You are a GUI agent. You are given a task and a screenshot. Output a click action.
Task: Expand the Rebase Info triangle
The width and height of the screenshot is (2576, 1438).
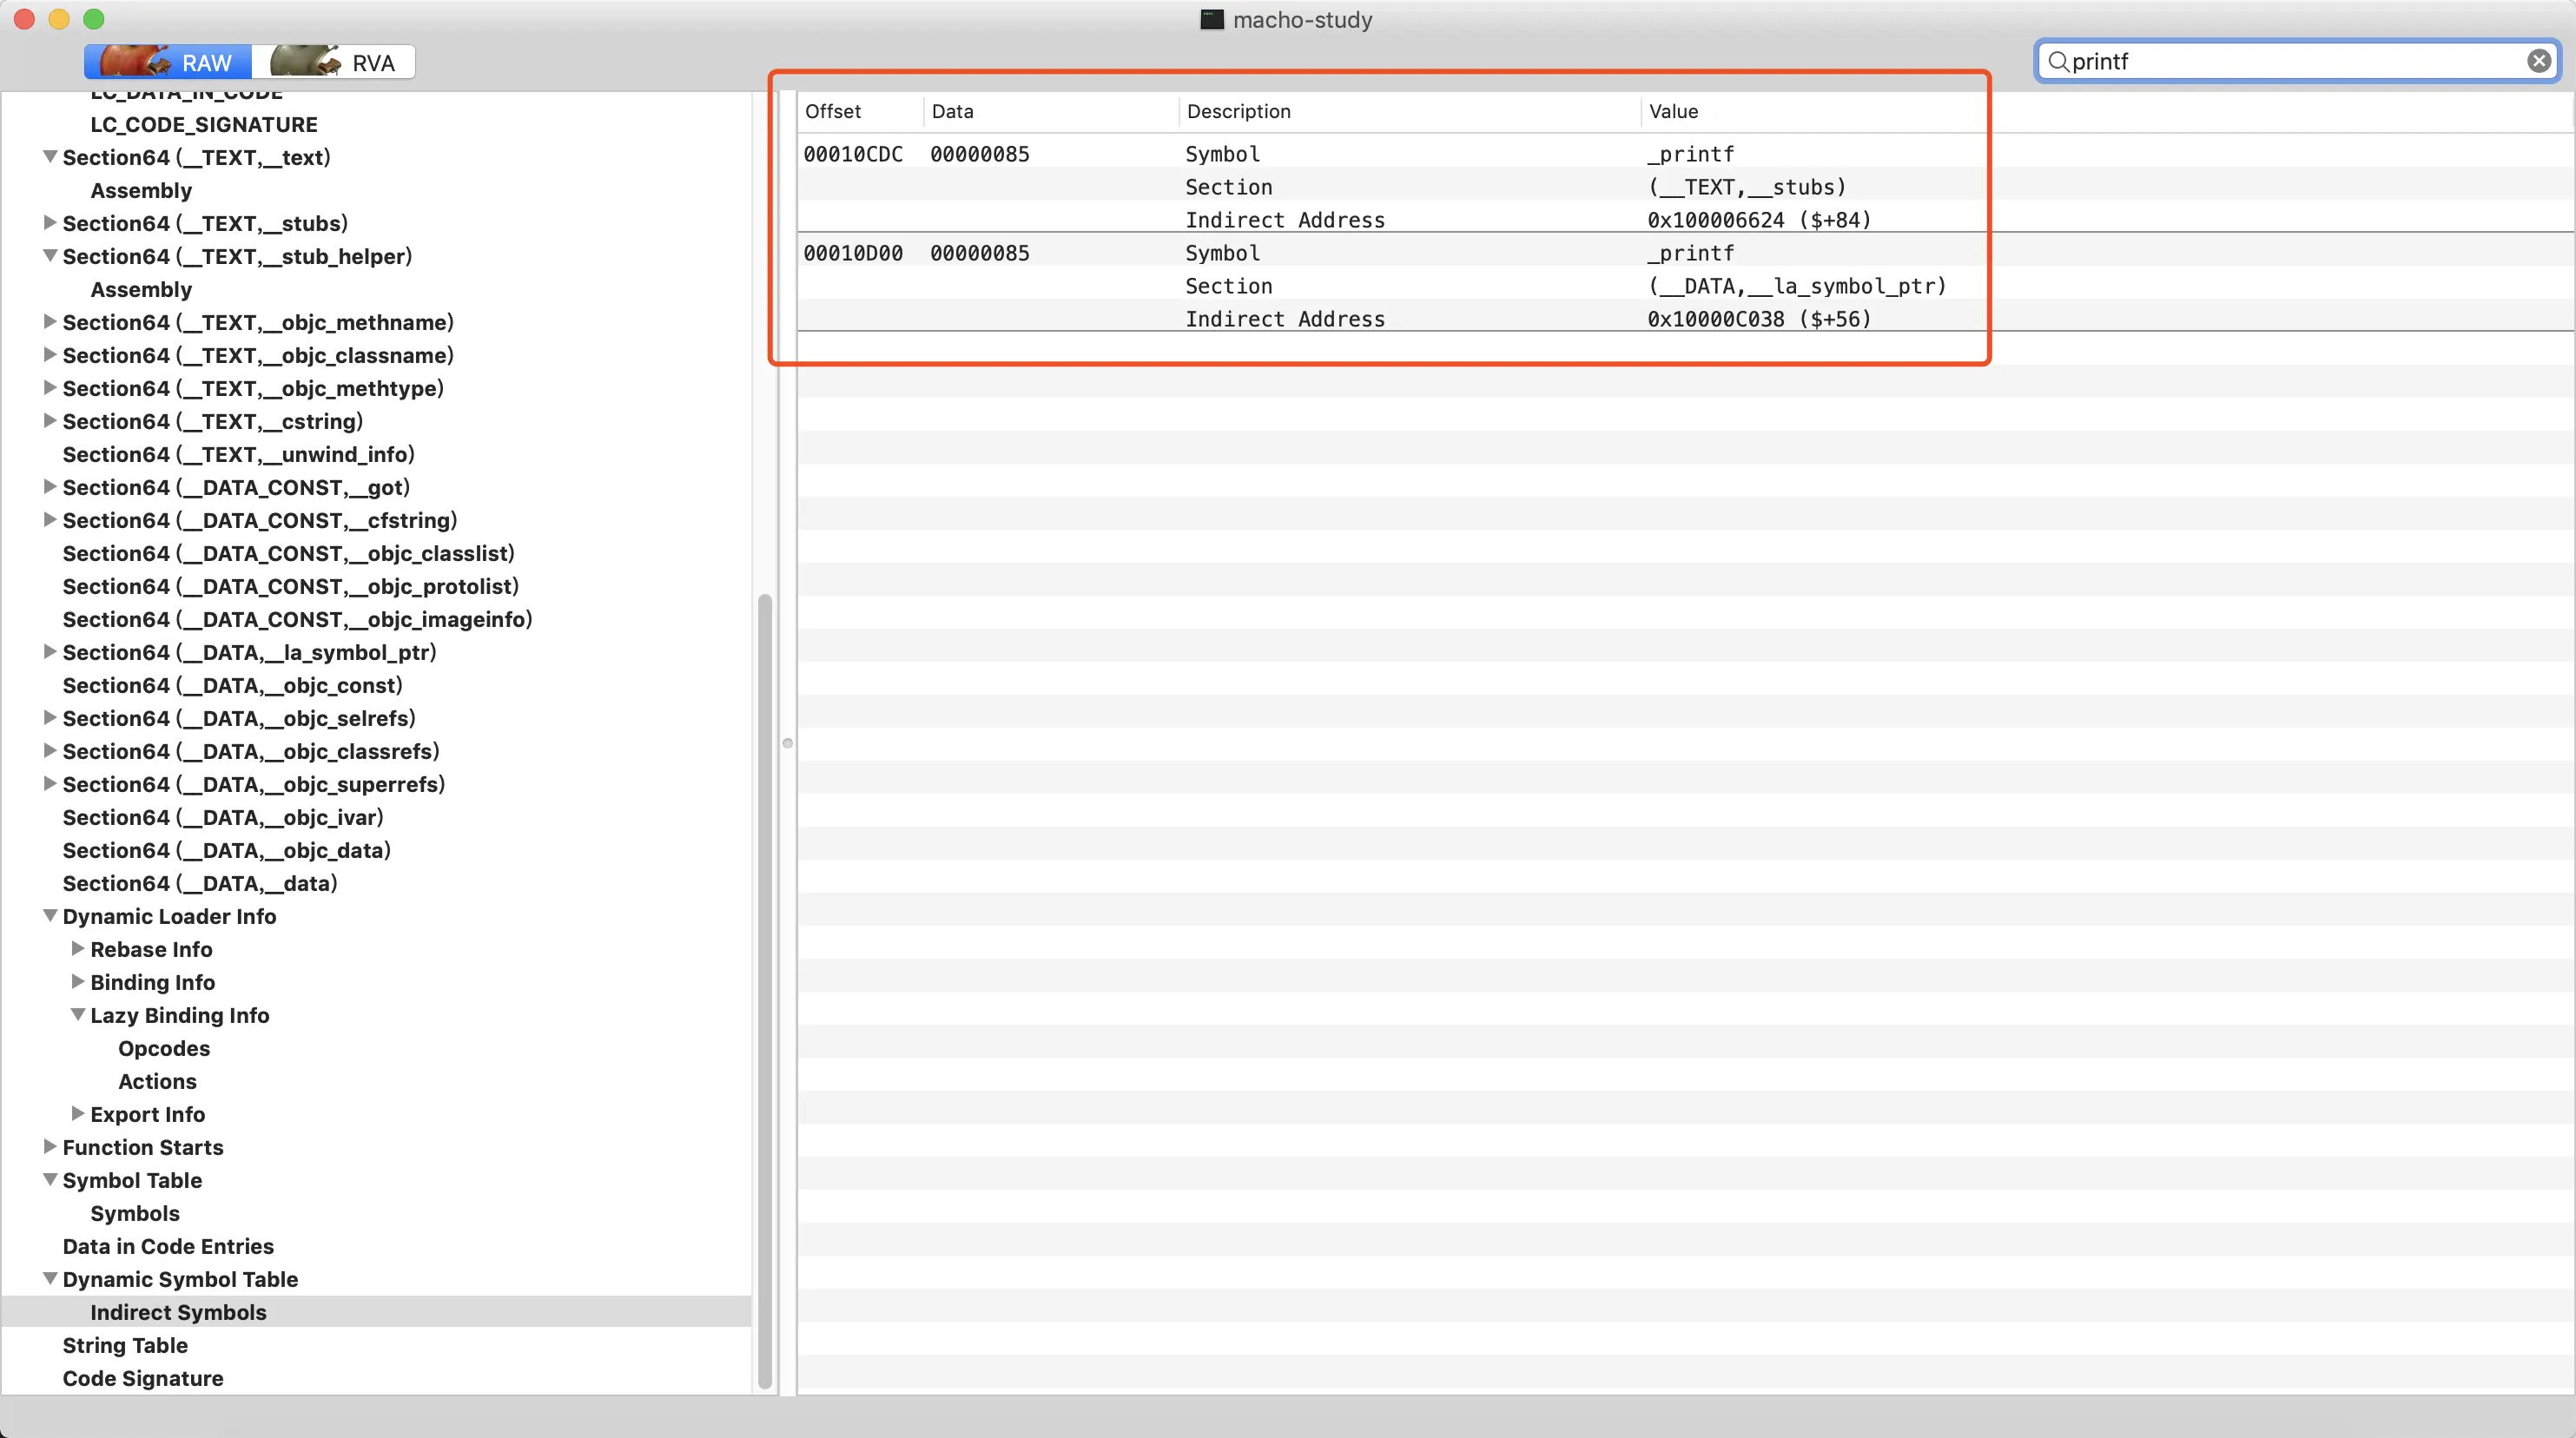point(77,949)
